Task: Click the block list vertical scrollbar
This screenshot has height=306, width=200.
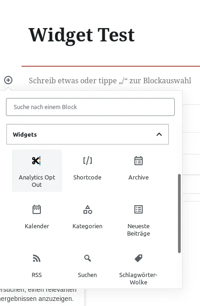Action: pyautogui.click(x=179, y=214)
